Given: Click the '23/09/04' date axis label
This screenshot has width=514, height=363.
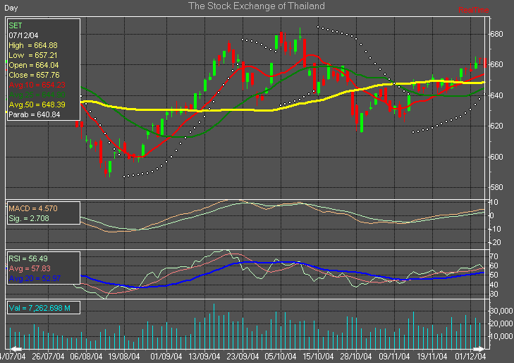Looking at the screenshot, I should click(x=243, y=357).
